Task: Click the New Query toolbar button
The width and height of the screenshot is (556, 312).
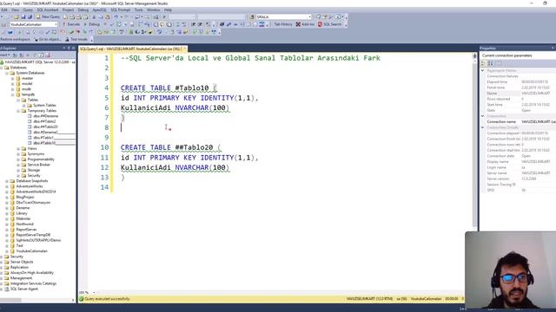Action: (x=48, y=16)
